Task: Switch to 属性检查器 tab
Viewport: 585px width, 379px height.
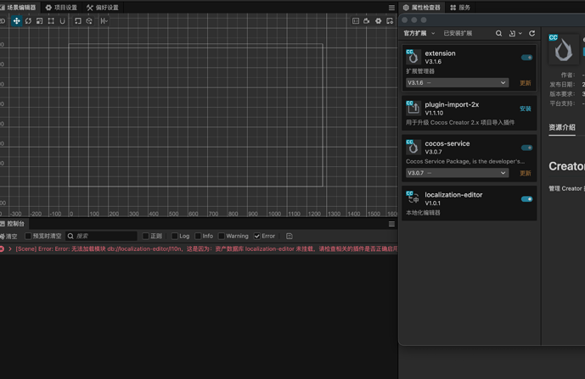Action: [422, 8]
